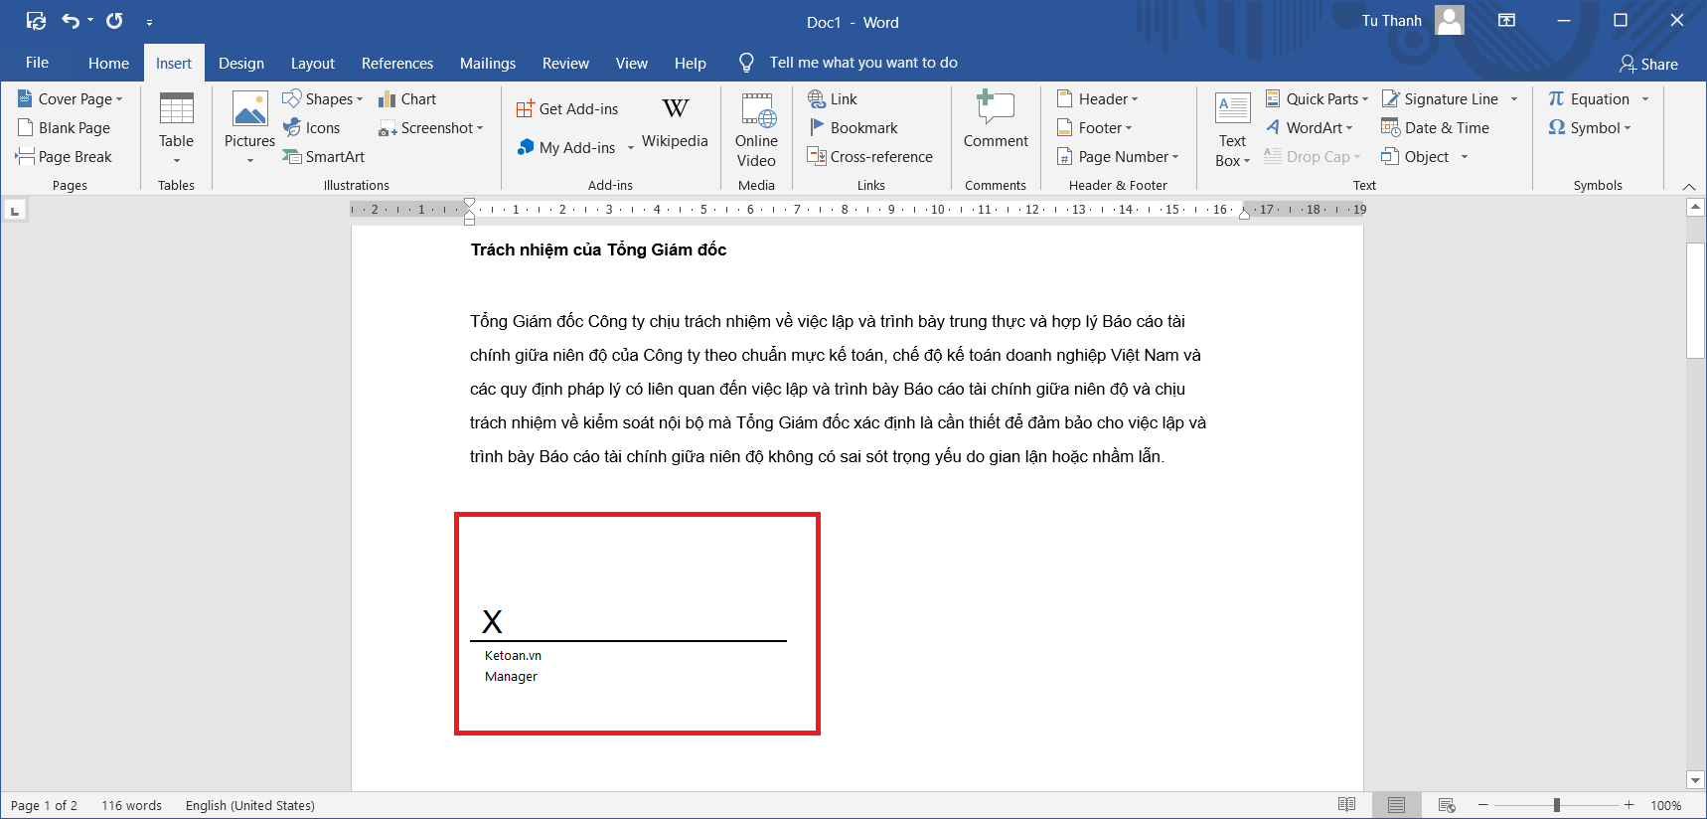This screenshot has width=1707, height=819.
Task: Switch to the References tab
Action: tap(396, 64)
